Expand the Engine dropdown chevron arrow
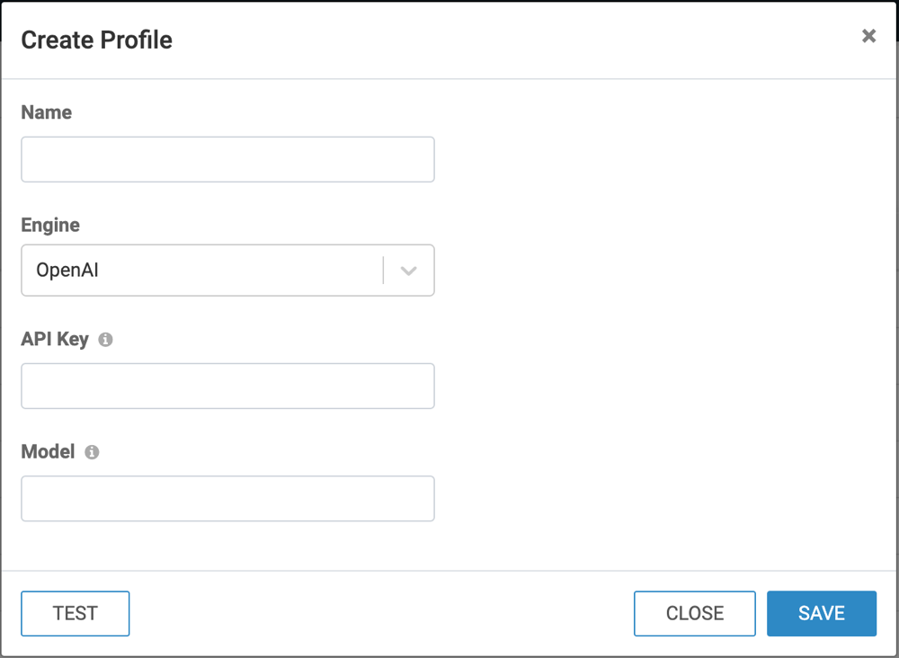This screenshot has height=658, width=899. (409, 271)
